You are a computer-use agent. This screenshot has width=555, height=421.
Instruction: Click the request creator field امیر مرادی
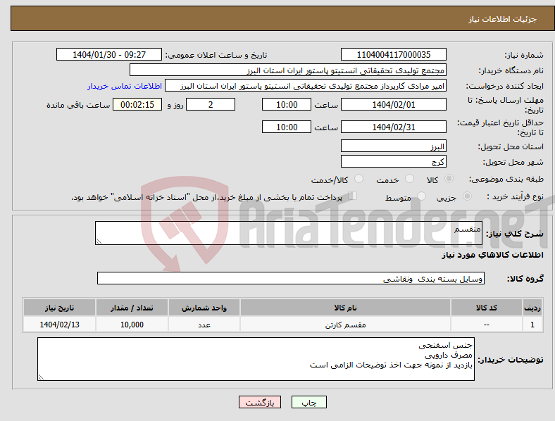coord(306,86)
